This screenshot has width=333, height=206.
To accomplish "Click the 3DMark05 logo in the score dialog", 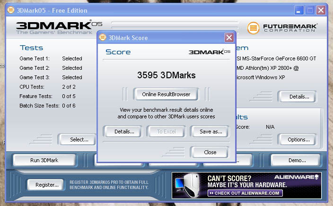I will click(210, 52).
